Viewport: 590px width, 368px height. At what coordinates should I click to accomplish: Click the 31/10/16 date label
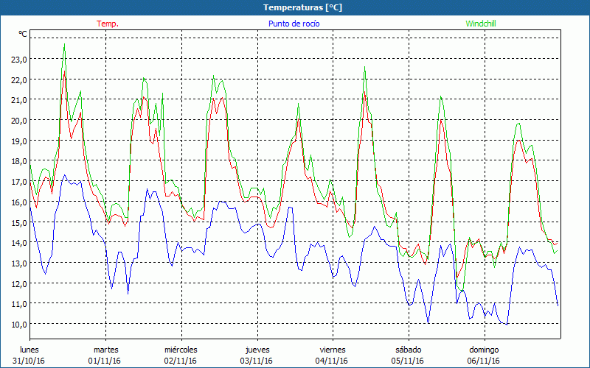tap(29, 361)
